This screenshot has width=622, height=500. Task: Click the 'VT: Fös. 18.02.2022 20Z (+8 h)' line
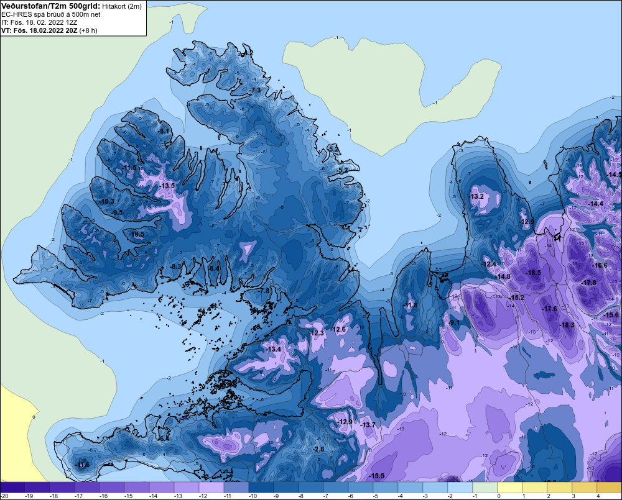[x=49, y=30]
